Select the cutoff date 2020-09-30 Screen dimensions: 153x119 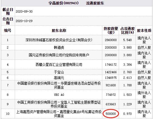tap(24, 11)
